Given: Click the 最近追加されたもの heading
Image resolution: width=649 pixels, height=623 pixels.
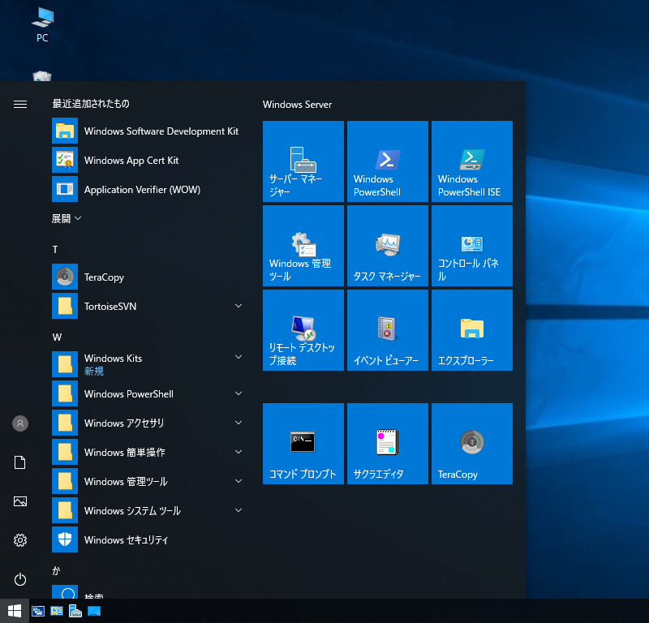Looking at the screenshot, I should point(91,104).
